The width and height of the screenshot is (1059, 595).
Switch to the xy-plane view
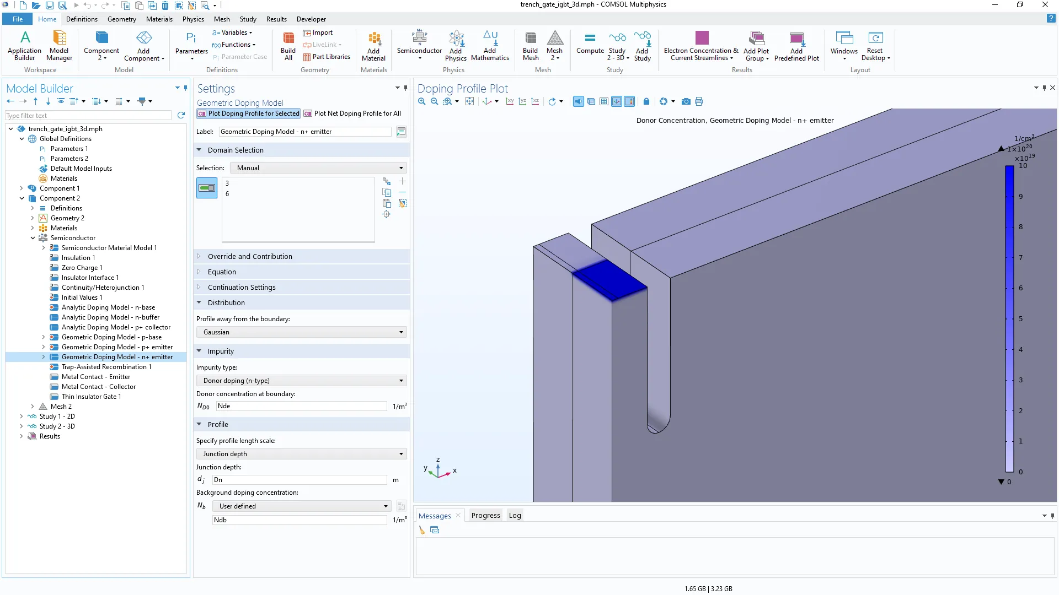(510, 101)
